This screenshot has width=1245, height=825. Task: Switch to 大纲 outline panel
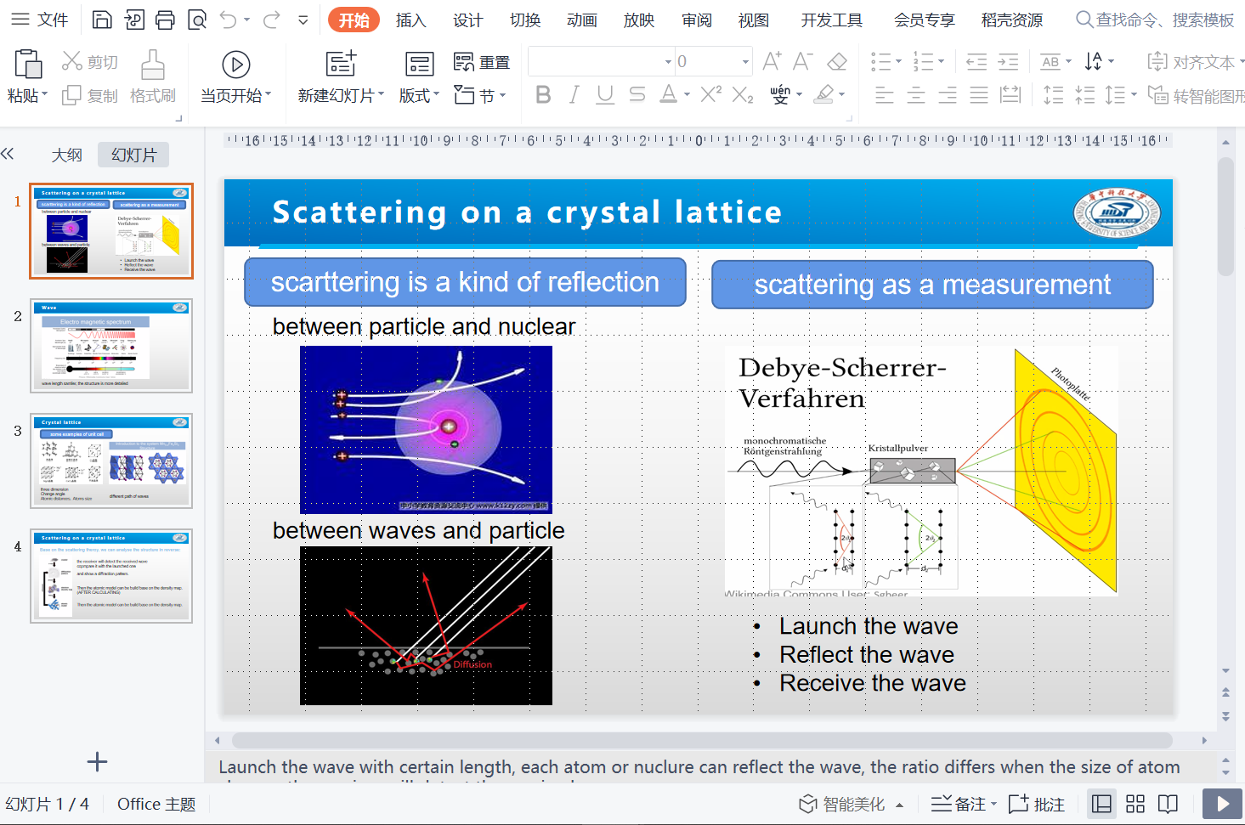pyautogui.click(x=66, y=155)
